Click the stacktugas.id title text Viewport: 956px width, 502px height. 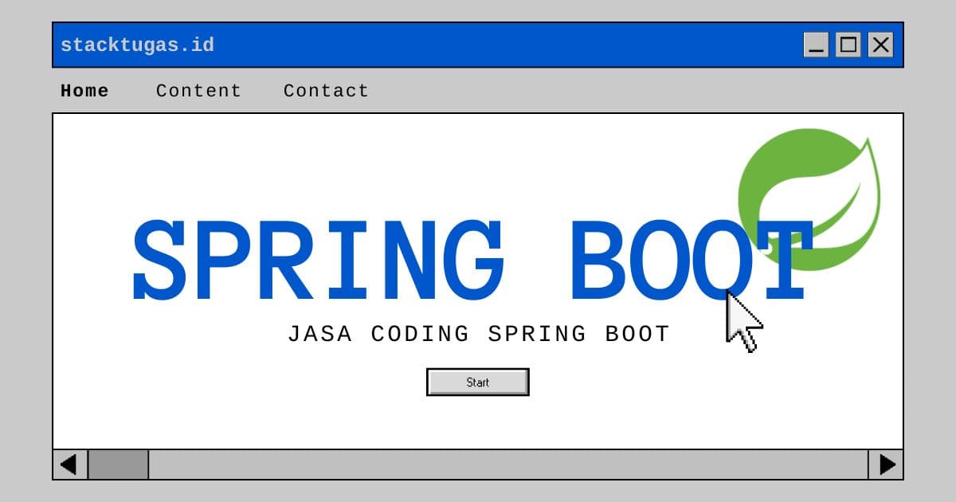pyautogui.click(x=137, y=45)
